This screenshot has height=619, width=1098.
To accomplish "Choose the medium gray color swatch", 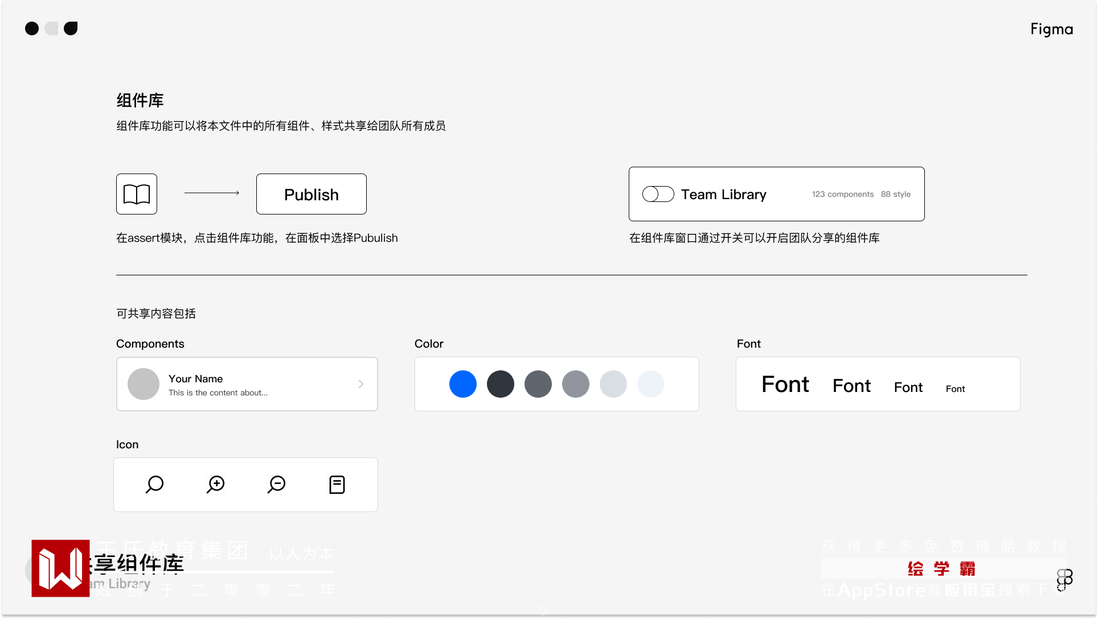I will [576, 384].
